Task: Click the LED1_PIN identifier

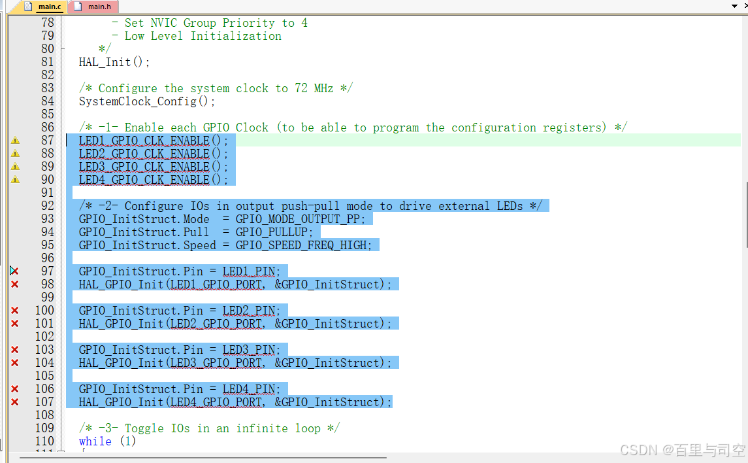Action: coord(248,271)
